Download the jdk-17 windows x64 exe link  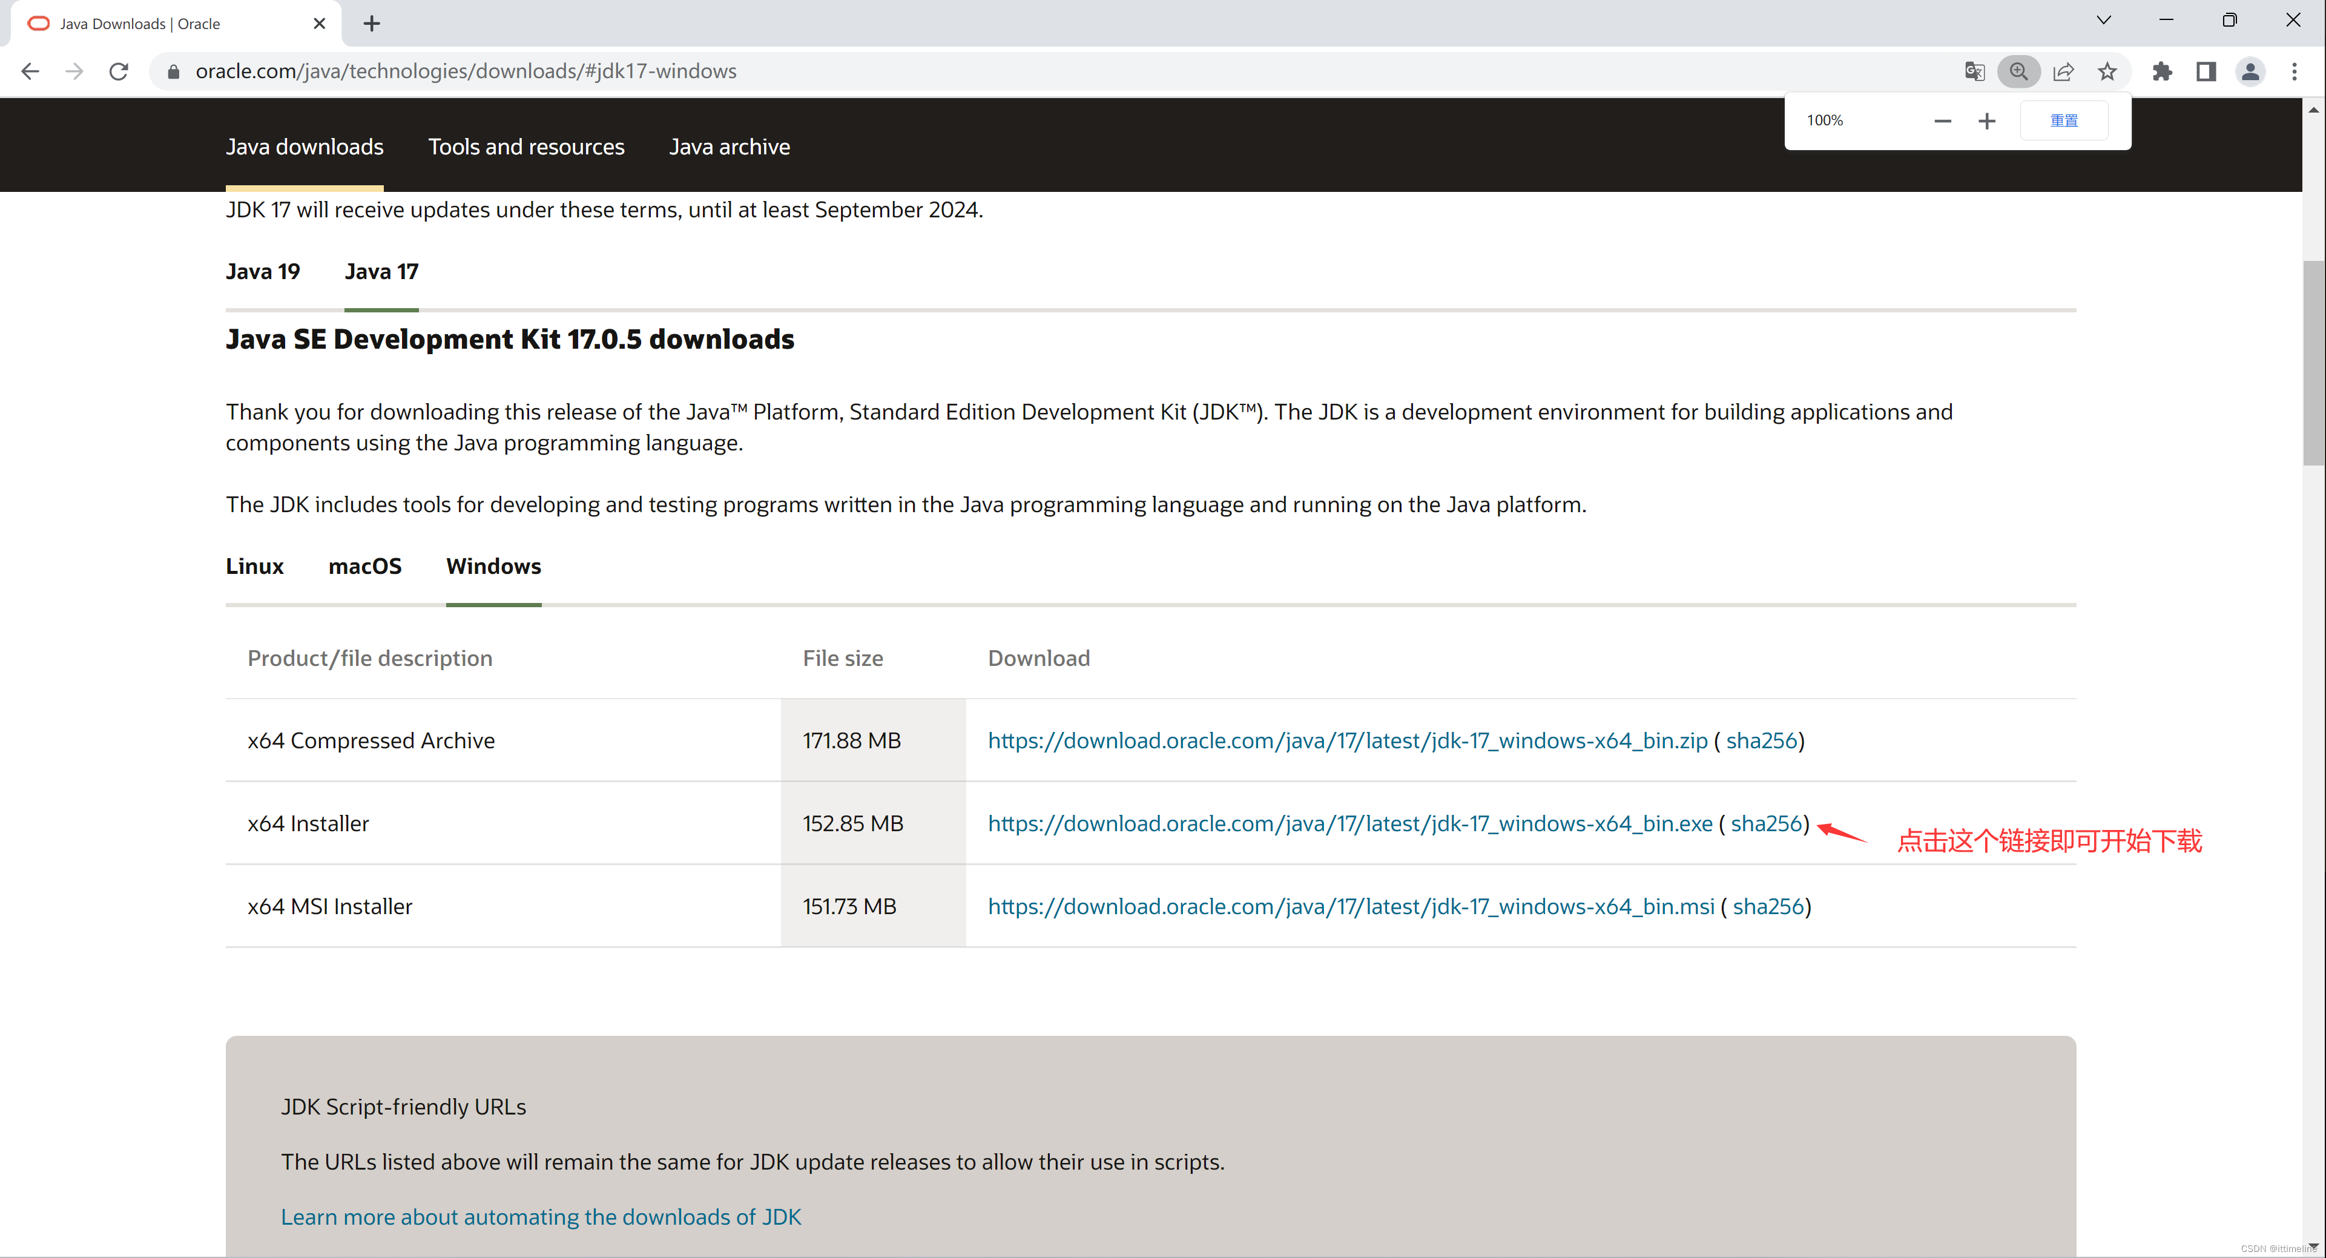1350,823
